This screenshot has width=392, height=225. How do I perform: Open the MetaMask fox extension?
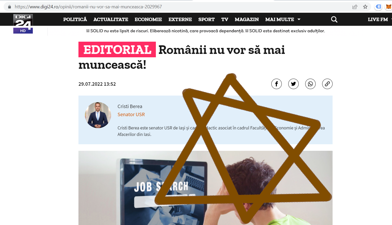[388, 7]
